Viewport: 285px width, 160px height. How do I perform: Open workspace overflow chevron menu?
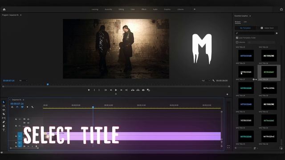tap(195, 9)
